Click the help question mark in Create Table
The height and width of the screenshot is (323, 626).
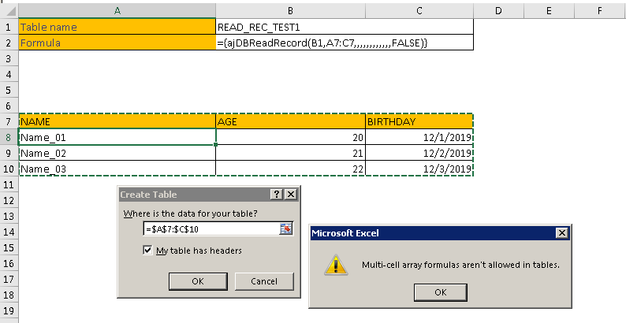(276, 194)
